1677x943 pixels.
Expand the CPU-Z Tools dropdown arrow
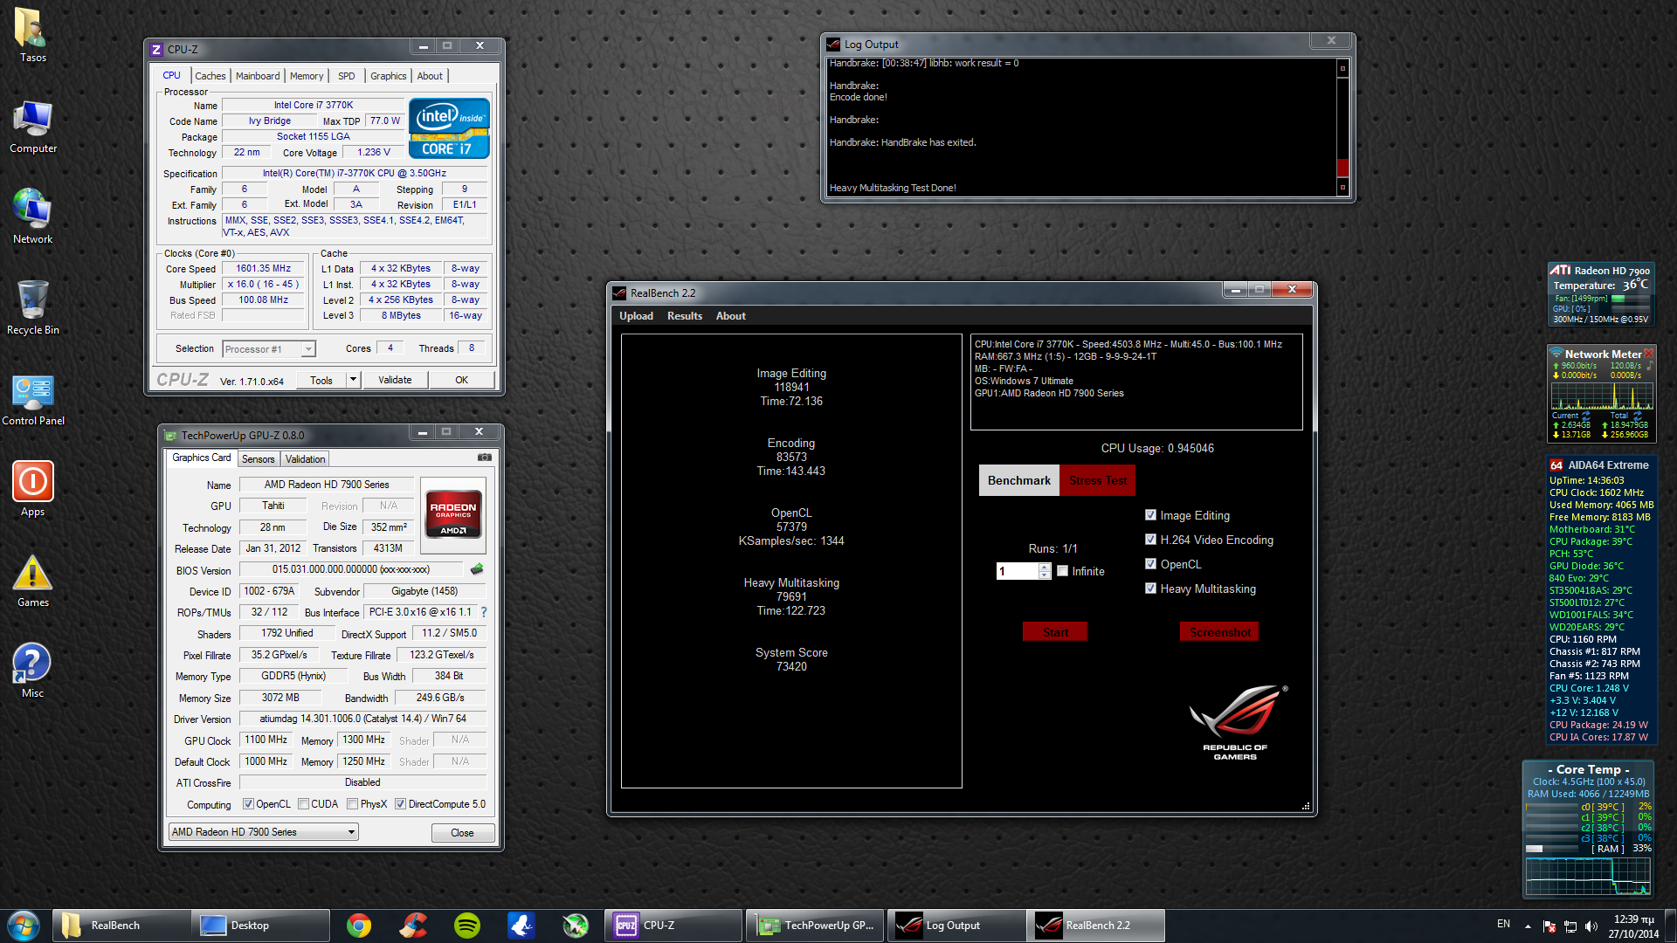353,380
